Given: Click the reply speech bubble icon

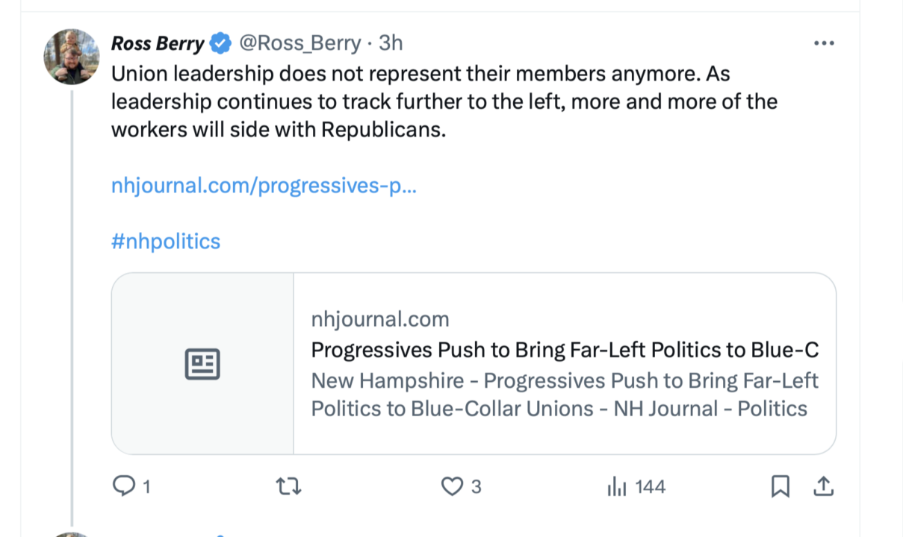Looking at the screenshot, I should tap(122, 487).
